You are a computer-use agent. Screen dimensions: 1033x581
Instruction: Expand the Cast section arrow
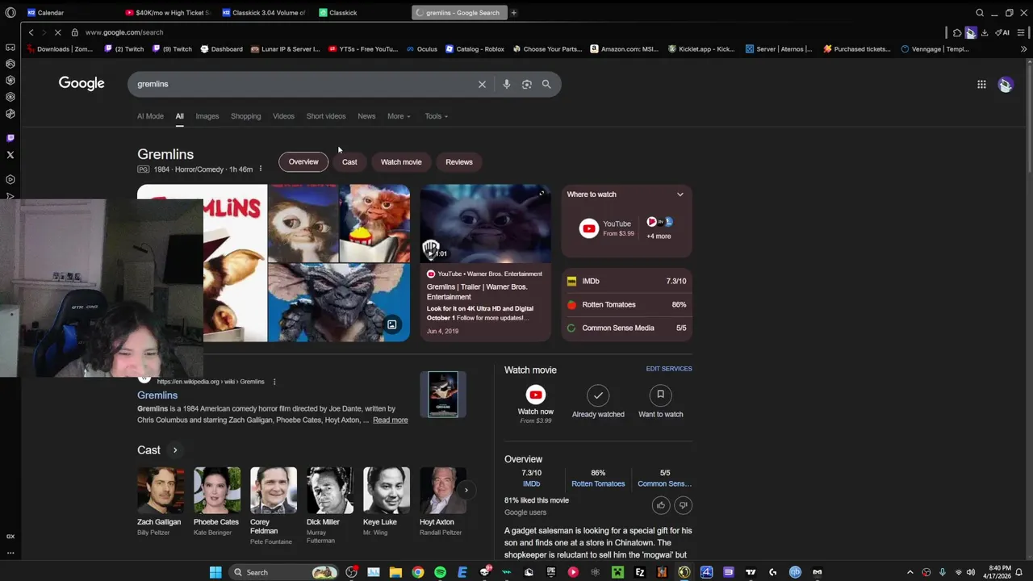pyautogui.click(x=174, y=450)
